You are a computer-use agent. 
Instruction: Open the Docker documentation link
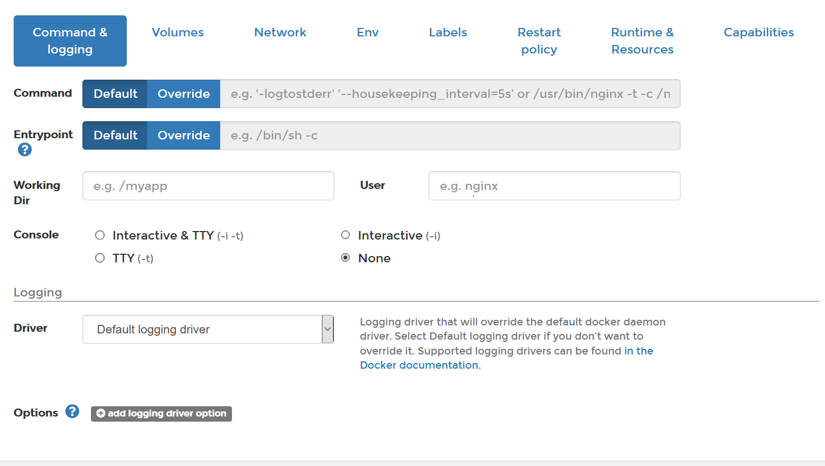pyautogui.click(x=419, y=365)
